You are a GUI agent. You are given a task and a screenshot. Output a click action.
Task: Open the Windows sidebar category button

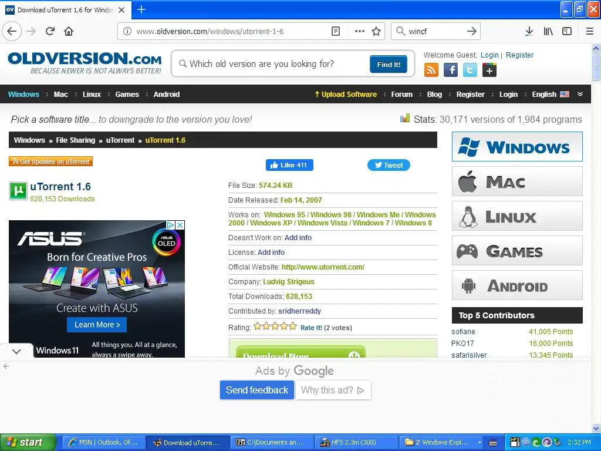[x=517, y=147]
